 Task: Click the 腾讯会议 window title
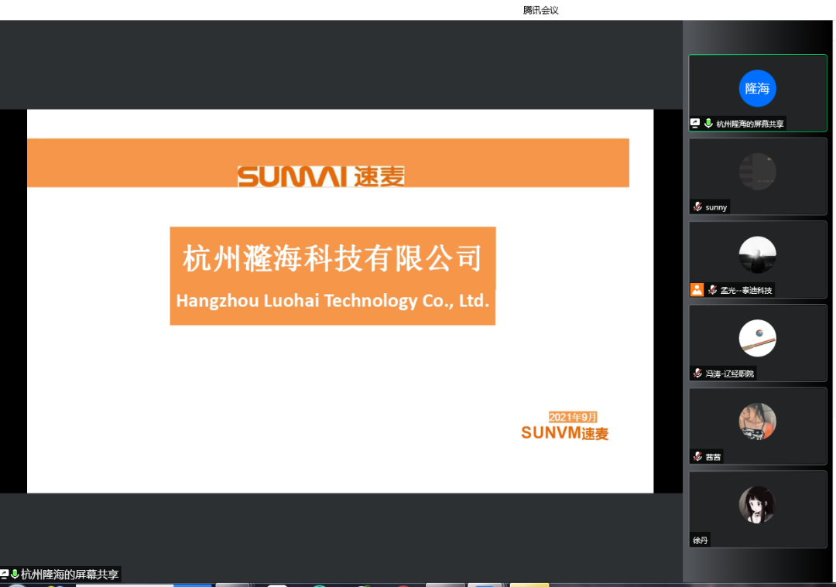pyautogui.click(x=540, y=10)
